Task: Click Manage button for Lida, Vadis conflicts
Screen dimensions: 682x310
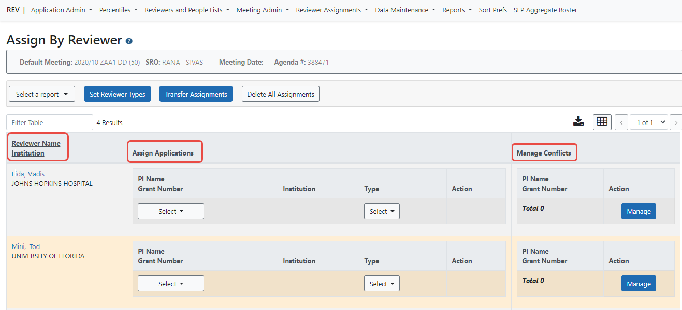Action: click(x=639, y=211)
